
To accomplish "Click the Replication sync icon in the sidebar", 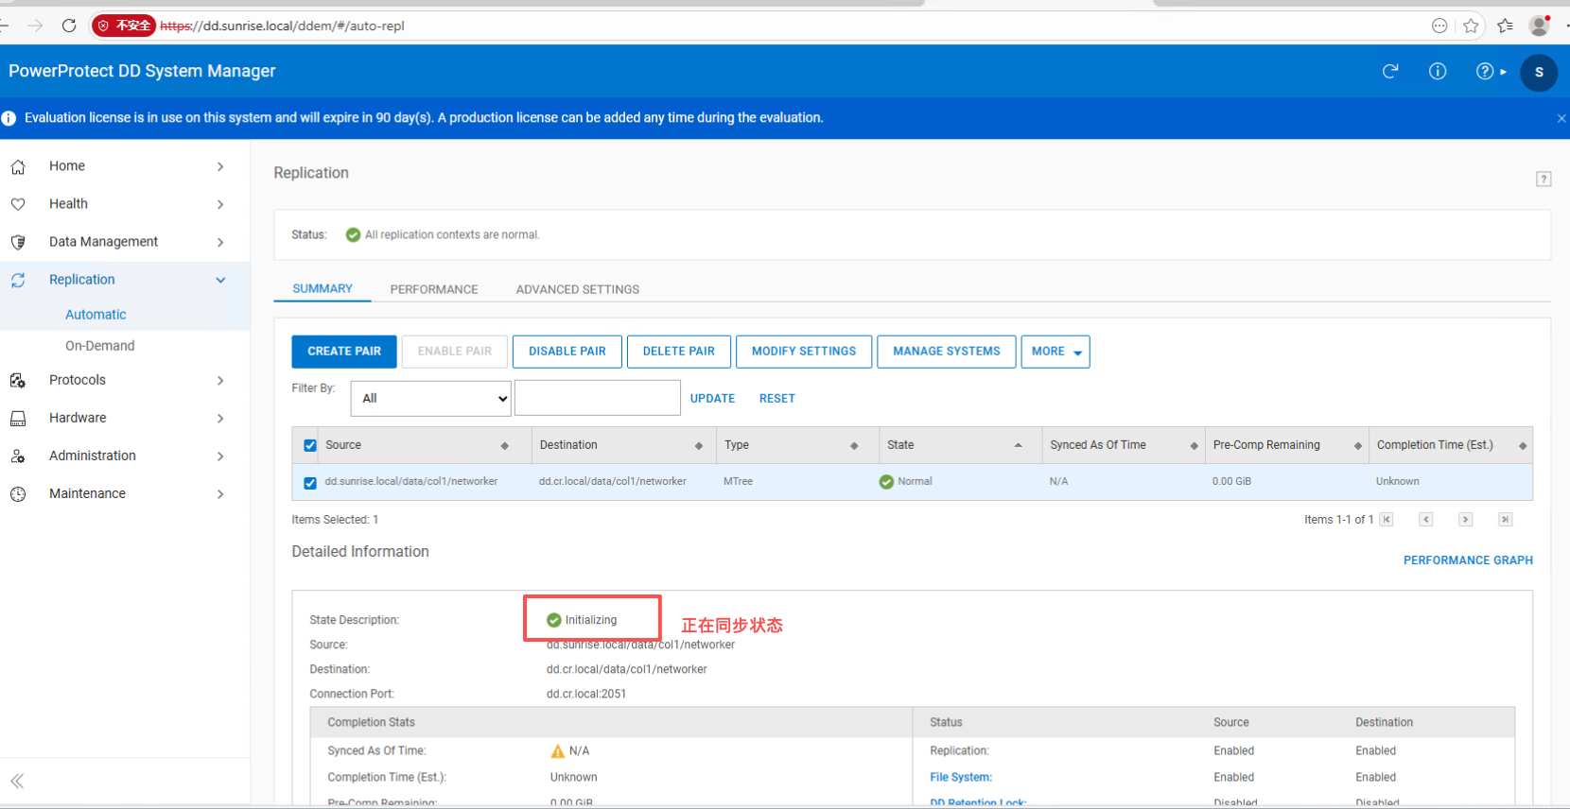I will click(18, 280).
